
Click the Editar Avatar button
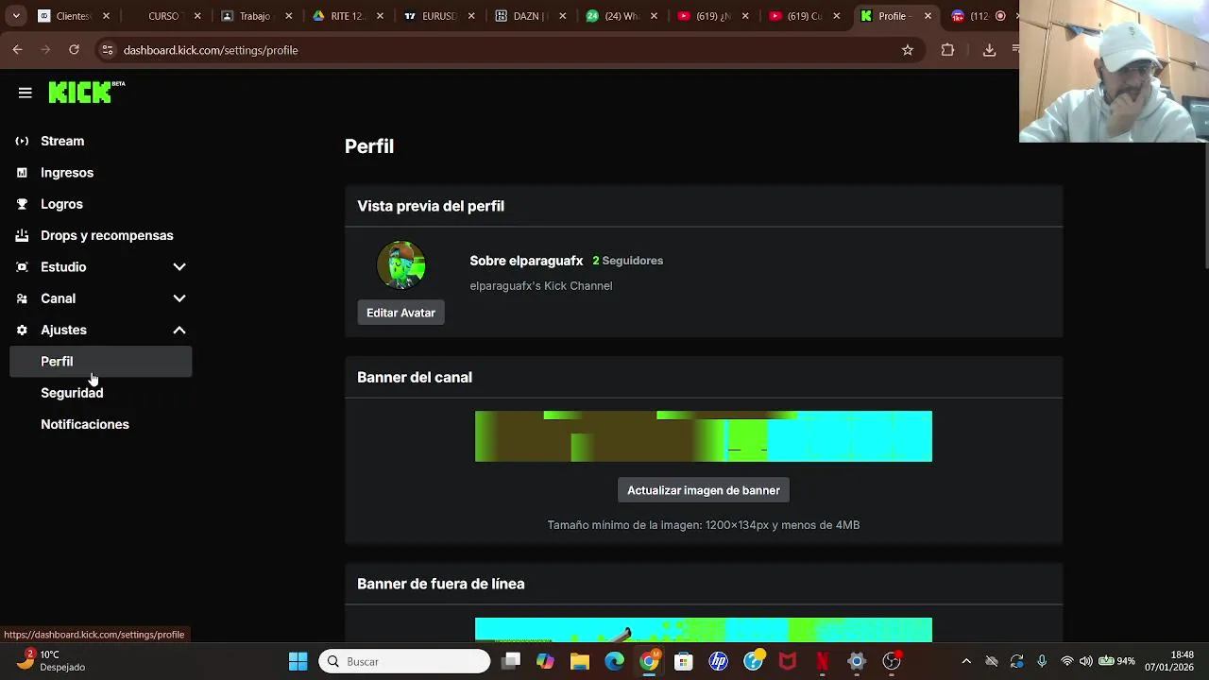[x=400, y=313]
